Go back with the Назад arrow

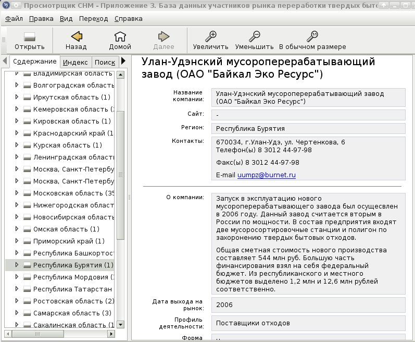pyautogui.click(x=76, y=36)
